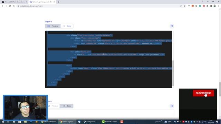This screenshot has width=221, height=124.
Task: Go forward in browser history
Action: [x=6, y=6]
